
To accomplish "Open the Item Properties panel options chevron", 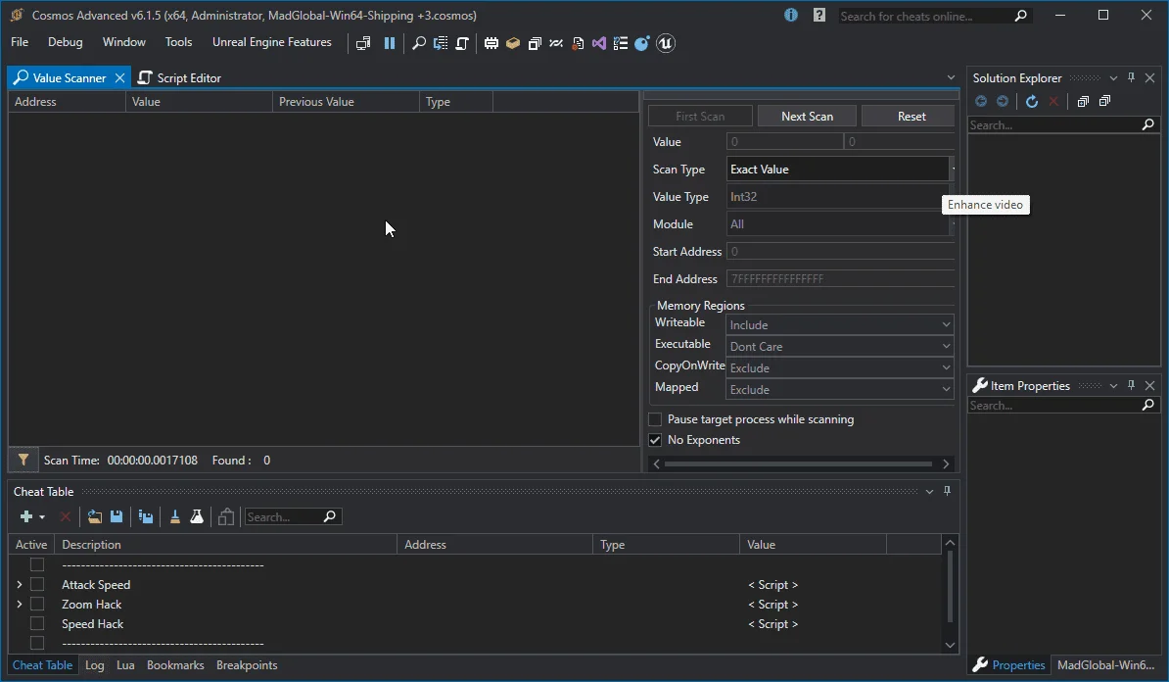I will 1113,386.
